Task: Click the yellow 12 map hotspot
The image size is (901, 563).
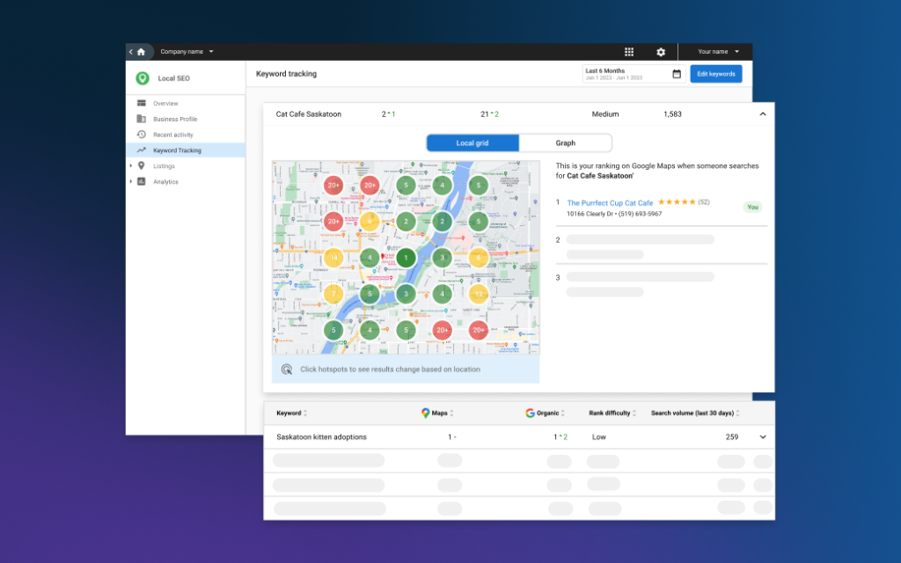Action: (478, 294)
